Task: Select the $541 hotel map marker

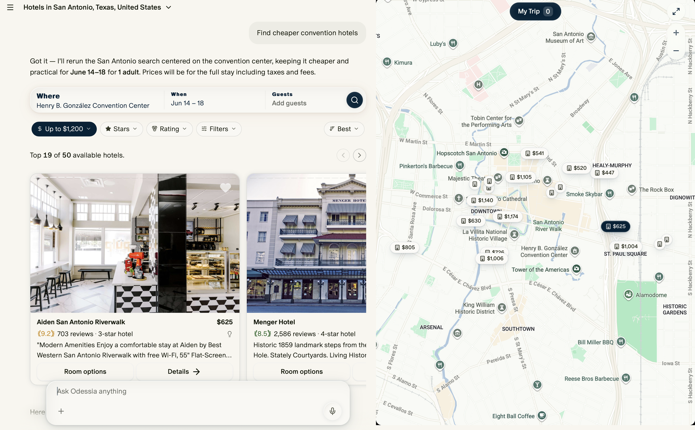Action: click(535, 154)
